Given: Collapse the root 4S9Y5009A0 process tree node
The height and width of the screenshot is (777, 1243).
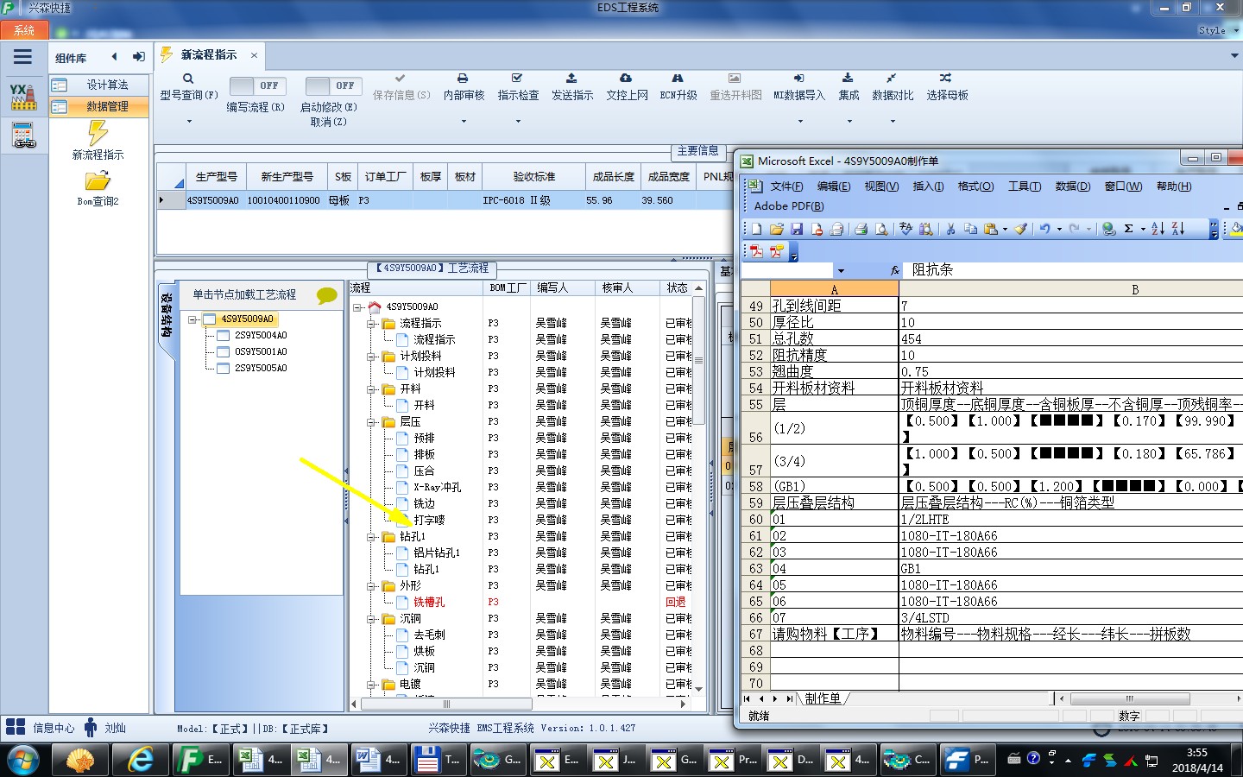Looking at the screenshot, I should pyautogui.click(x=357, y=307).
